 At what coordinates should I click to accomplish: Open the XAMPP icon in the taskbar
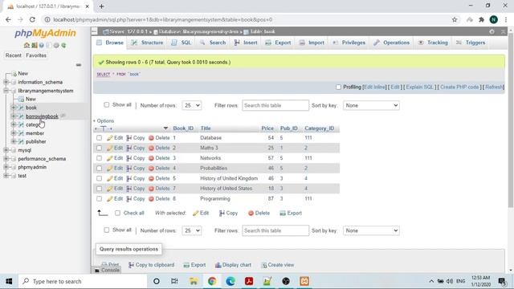pos(304,281)
